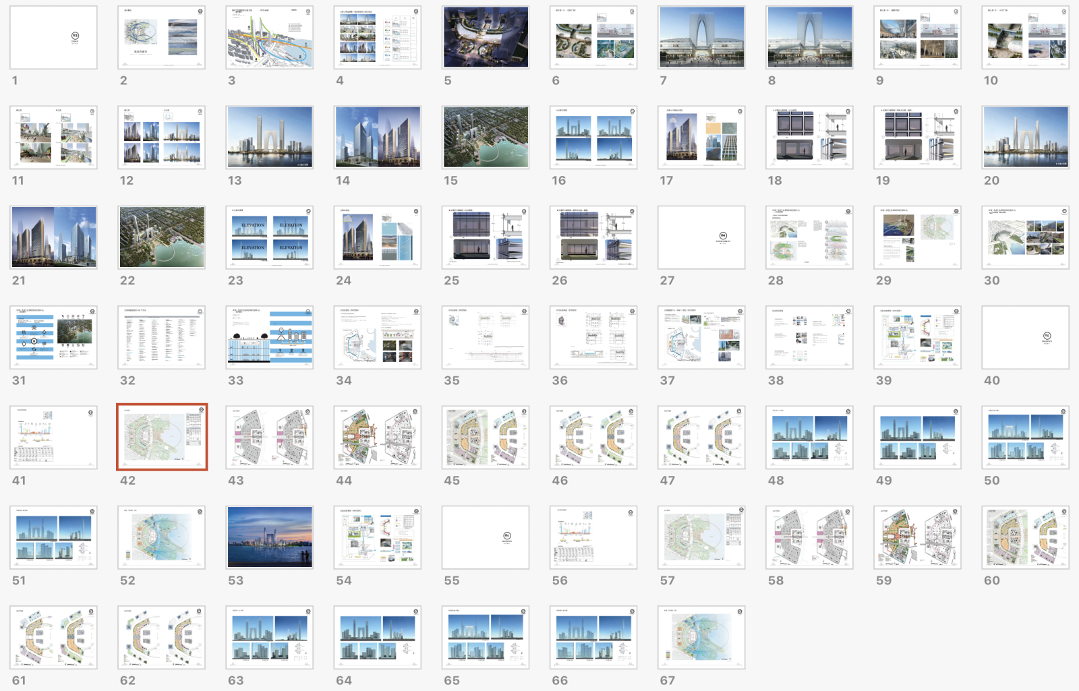
Task: Select page thumbnail 28
Action: click(x=809, y=237)
